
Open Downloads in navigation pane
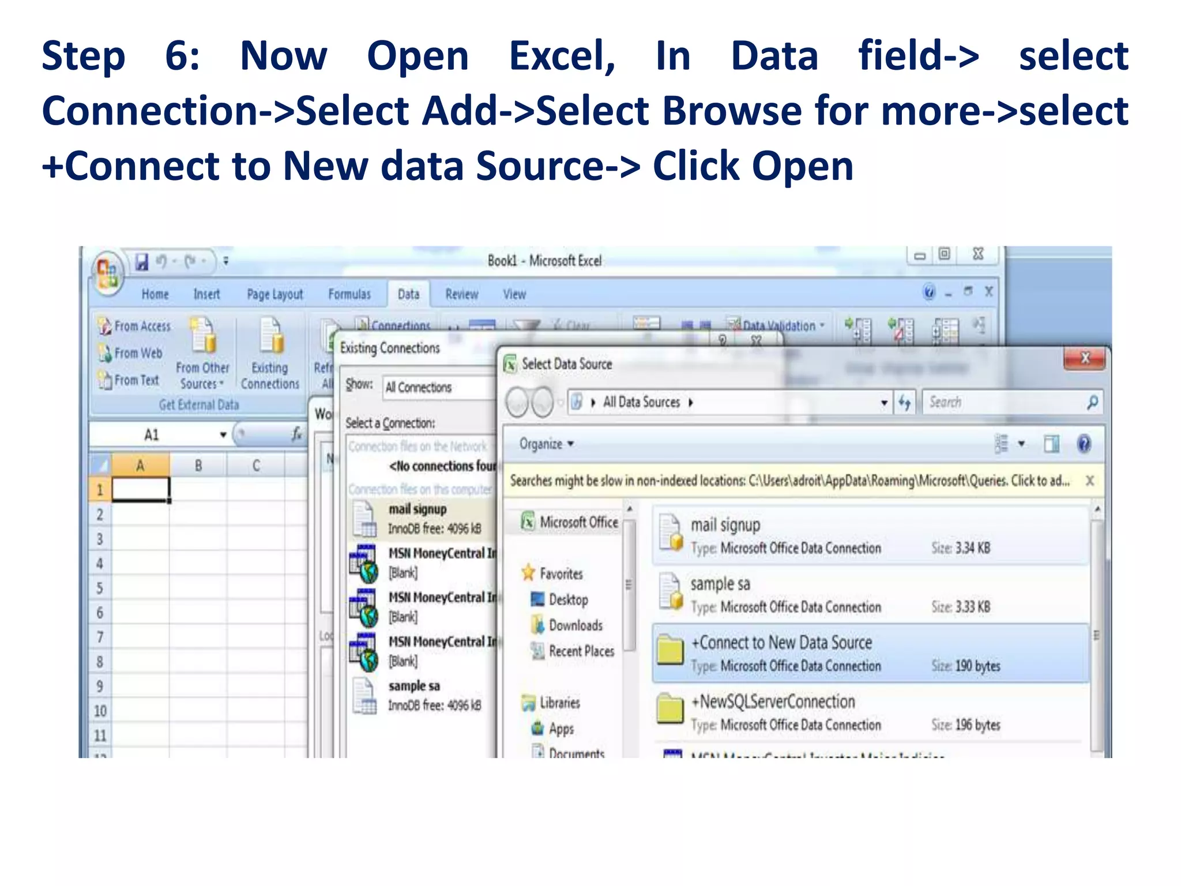567,625
